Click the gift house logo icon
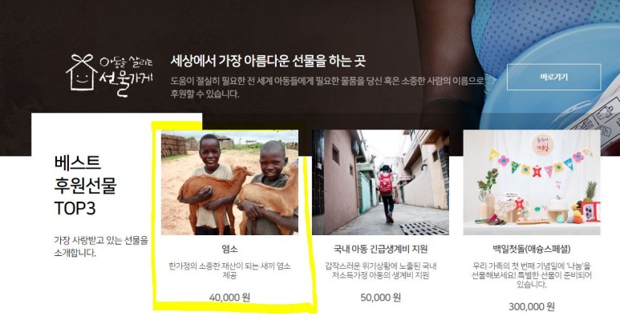Viewport: 620px width, 332px height. (x=82, y=72)
